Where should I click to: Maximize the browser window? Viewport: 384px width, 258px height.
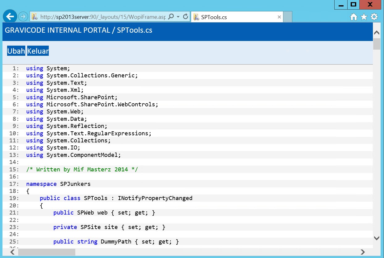(354, 5)
